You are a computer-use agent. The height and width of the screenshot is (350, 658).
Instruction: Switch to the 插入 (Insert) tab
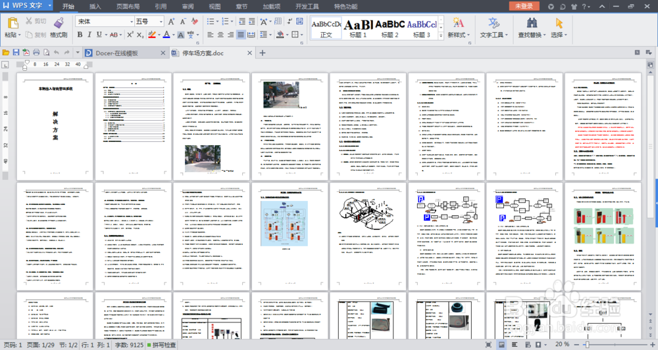[95, 7]
